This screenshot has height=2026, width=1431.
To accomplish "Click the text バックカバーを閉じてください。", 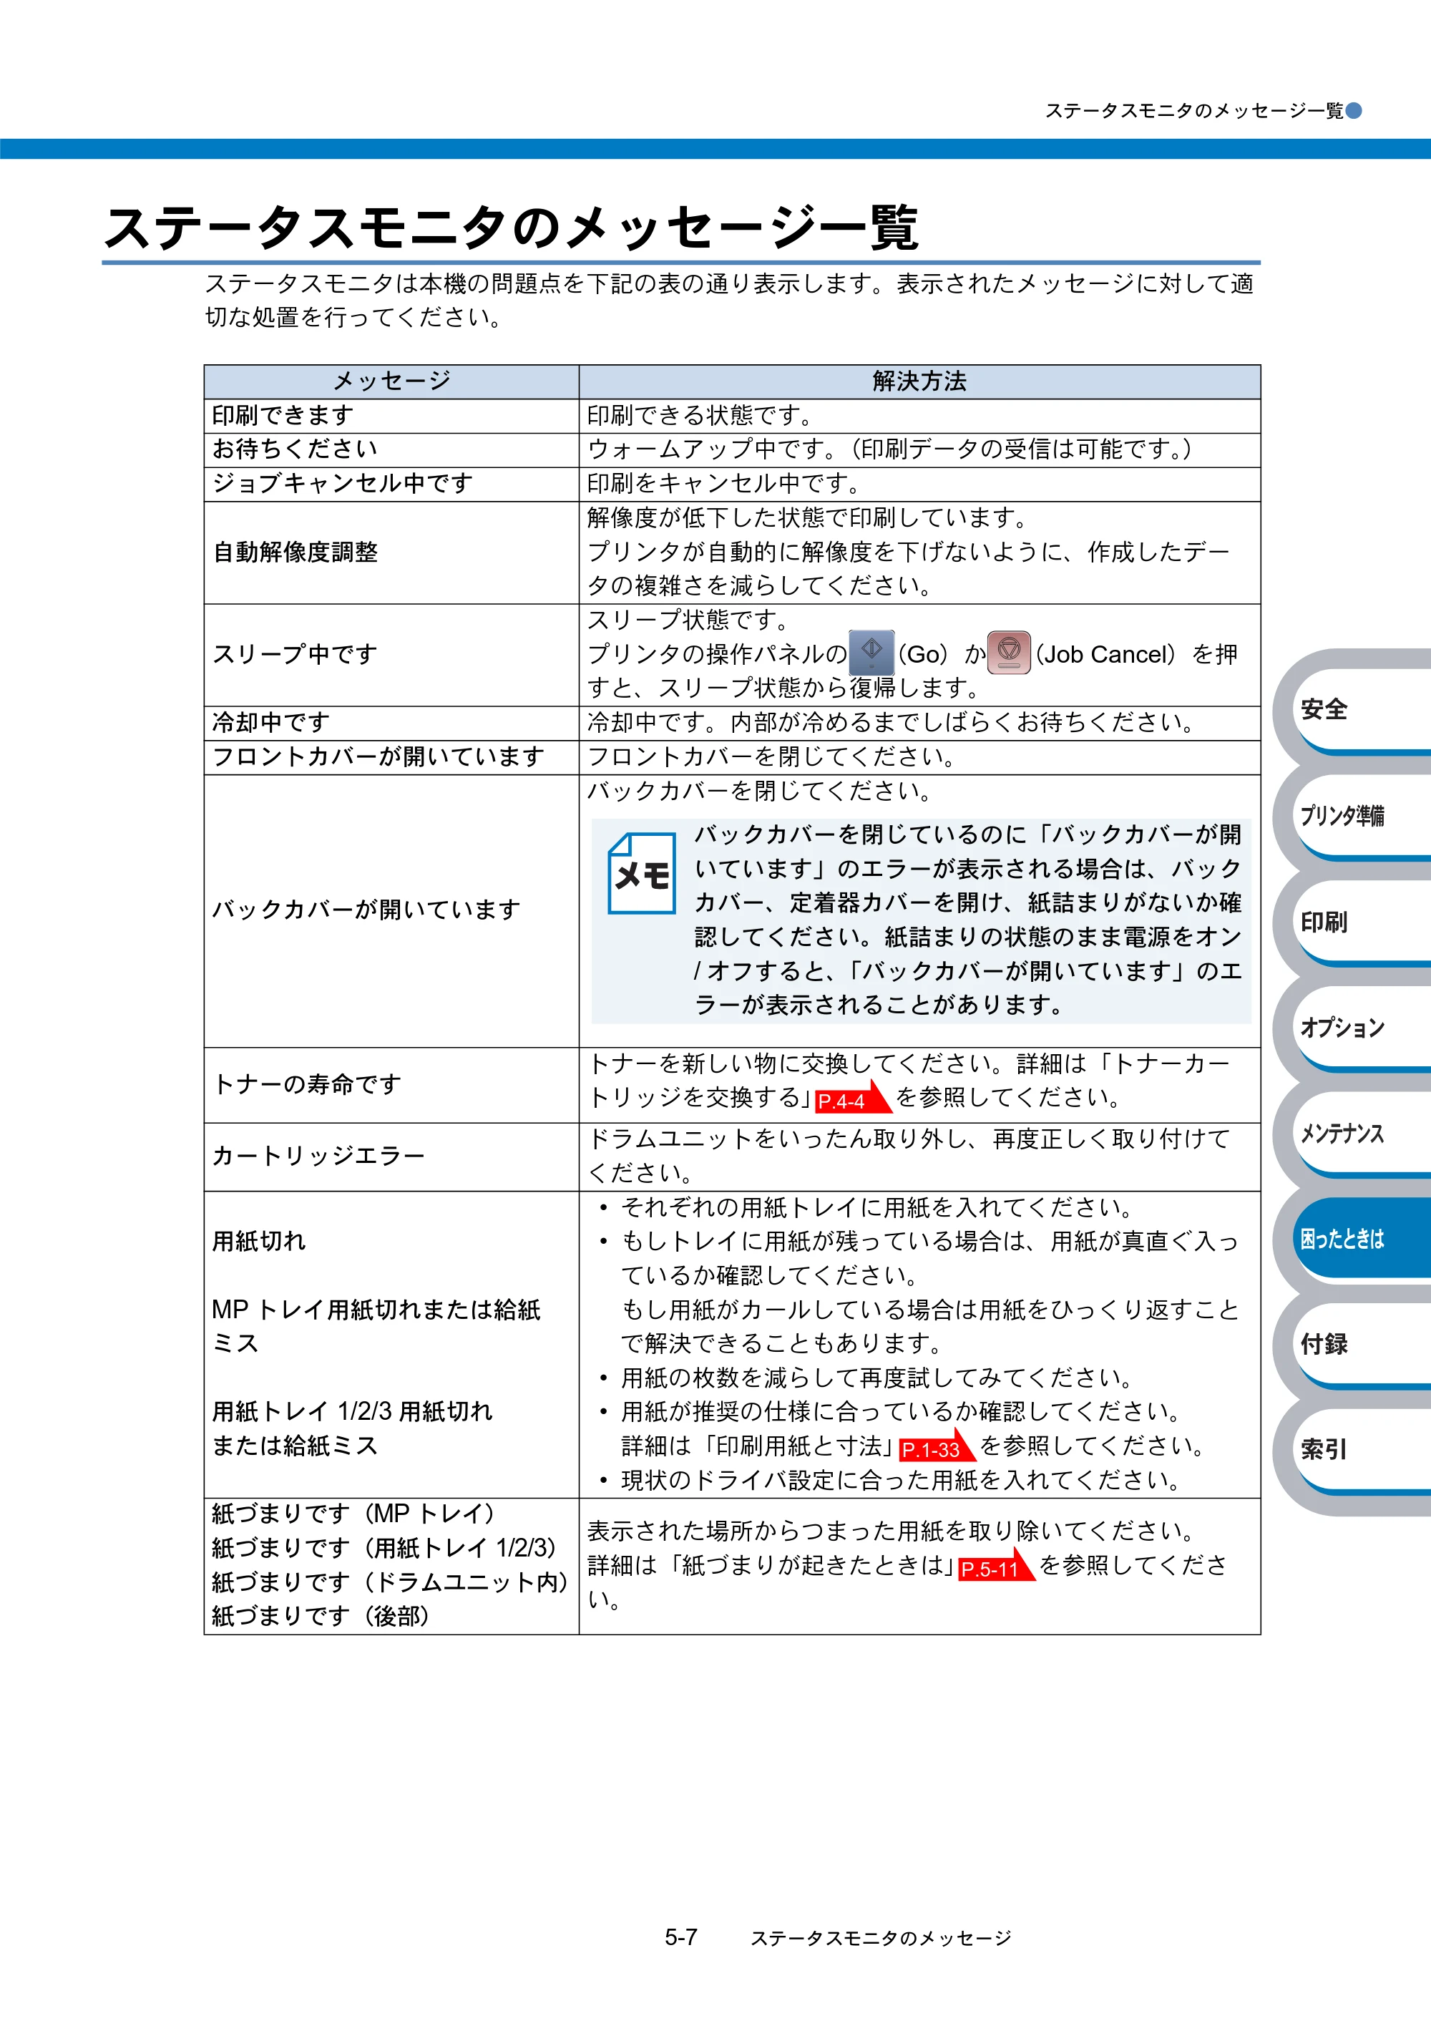I will [x=760, y=792].
